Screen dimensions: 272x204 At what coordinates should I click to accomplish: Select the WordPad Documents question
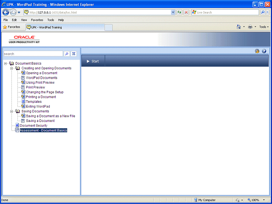click(42, 78)
